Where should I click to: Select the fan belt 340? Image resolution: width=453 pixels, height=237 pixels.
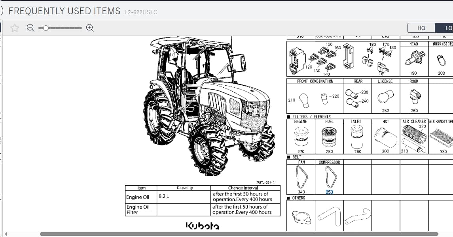(x=301, y=177)
